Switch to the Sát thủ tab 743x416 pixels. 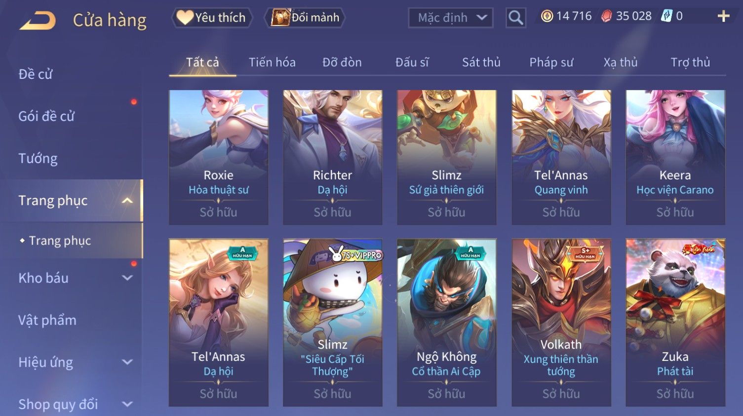[481, 62]
